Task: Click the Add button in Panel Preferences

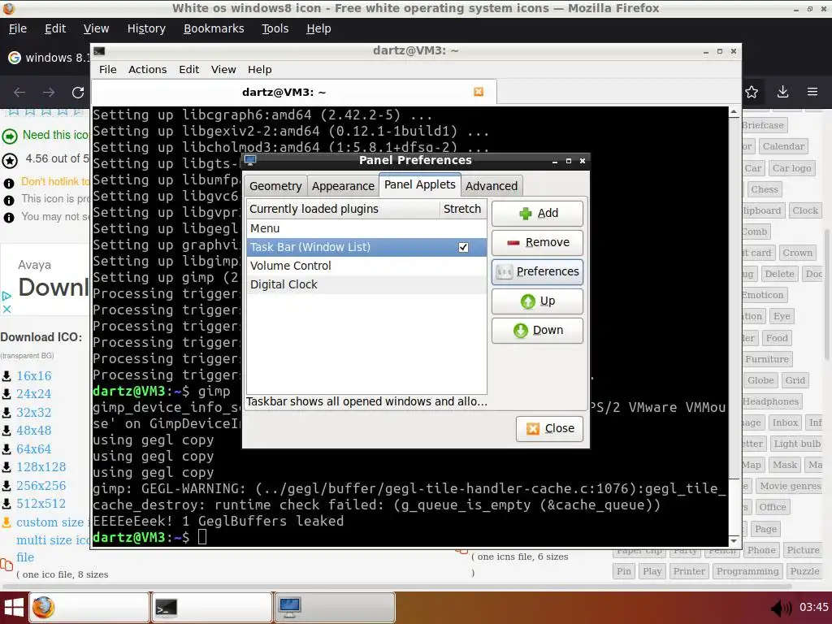Action: tap(537, 214)
